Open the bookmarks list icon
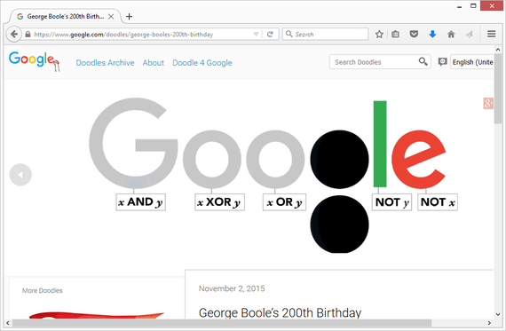506x331 pixels. click(395, 35)
